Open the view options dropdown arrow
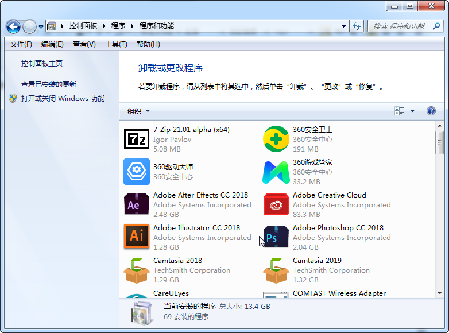449x333 pixels. click(x=412, y=111)
